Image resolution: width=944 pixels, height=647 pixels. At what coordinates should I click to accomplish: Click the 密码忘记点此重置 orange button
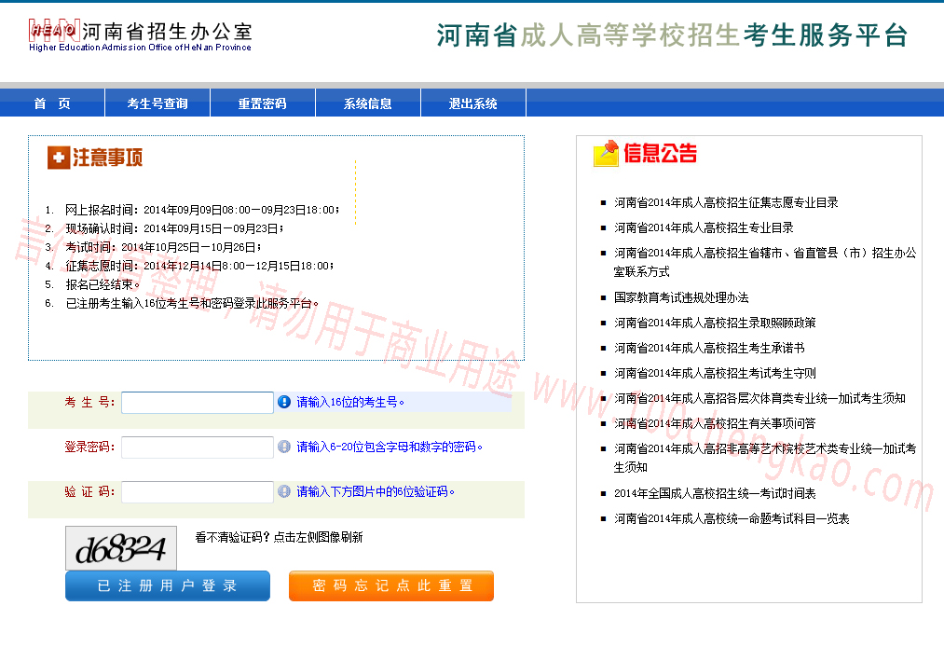coord(391,586)
